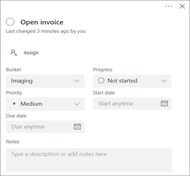Expand Bucket dropdown chevron arrow
The height and width of the screenshot is (176, 190).
(77, 81)
